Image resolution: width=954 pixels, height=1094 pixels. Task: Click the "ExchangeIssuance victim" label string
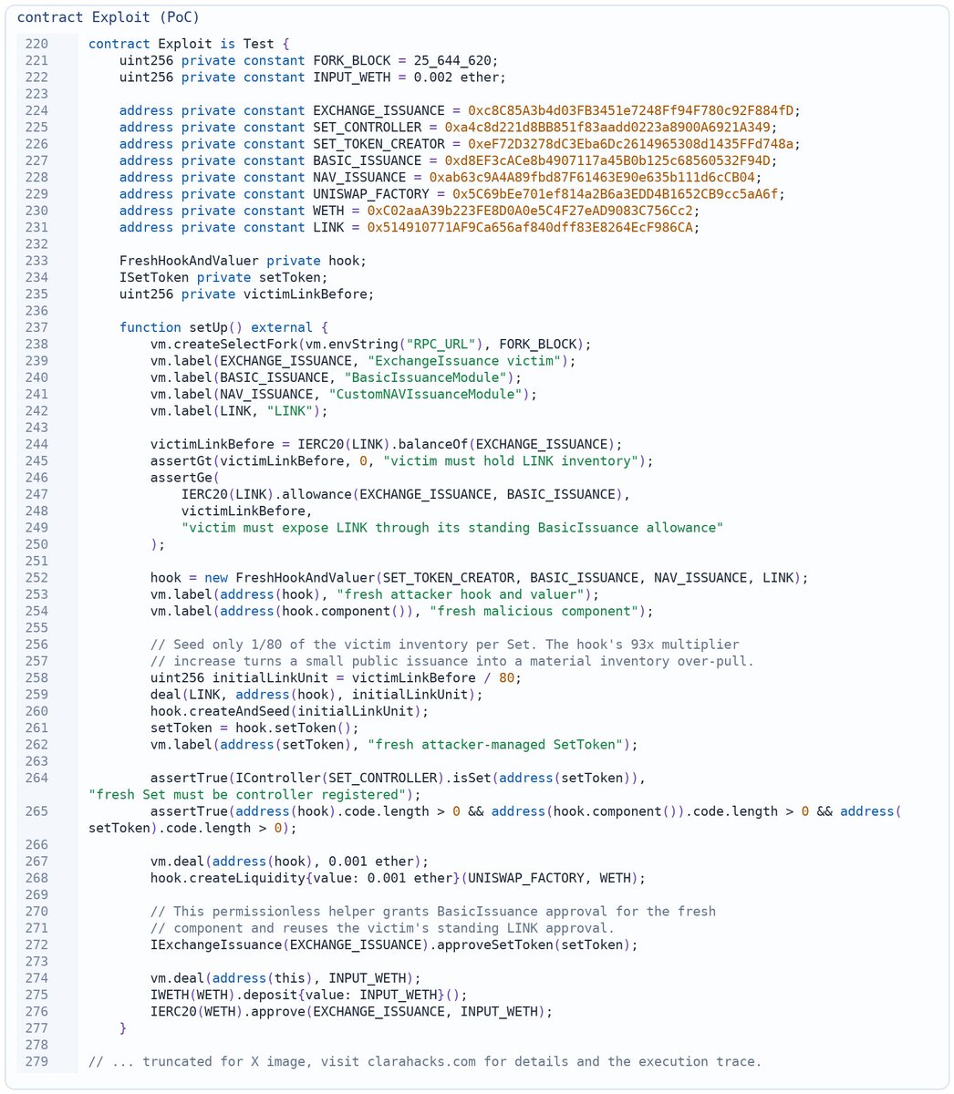click(464, 360)
